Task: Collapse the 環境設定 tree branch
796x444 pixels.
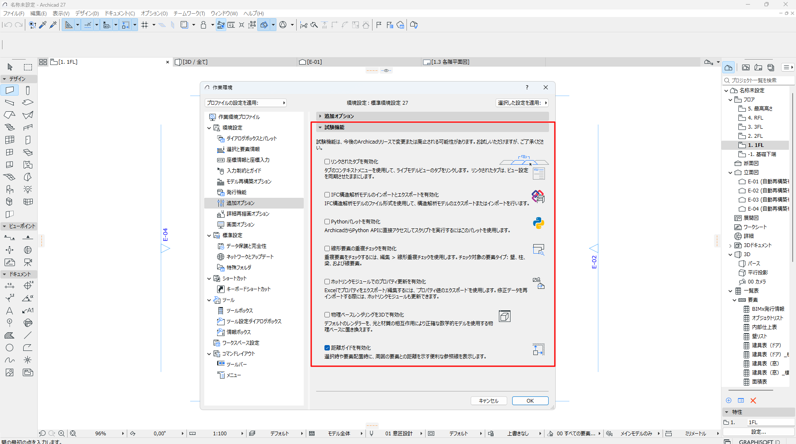Action: coord(209,128)
